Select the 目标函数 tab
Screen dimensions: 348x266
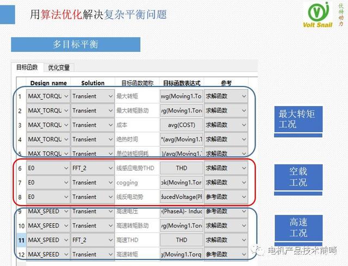27,68
